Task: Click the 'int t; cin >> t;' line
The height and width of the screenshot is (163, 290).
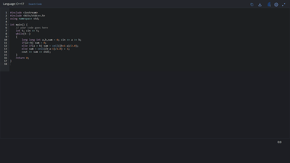Action: [x=28, y=31]
